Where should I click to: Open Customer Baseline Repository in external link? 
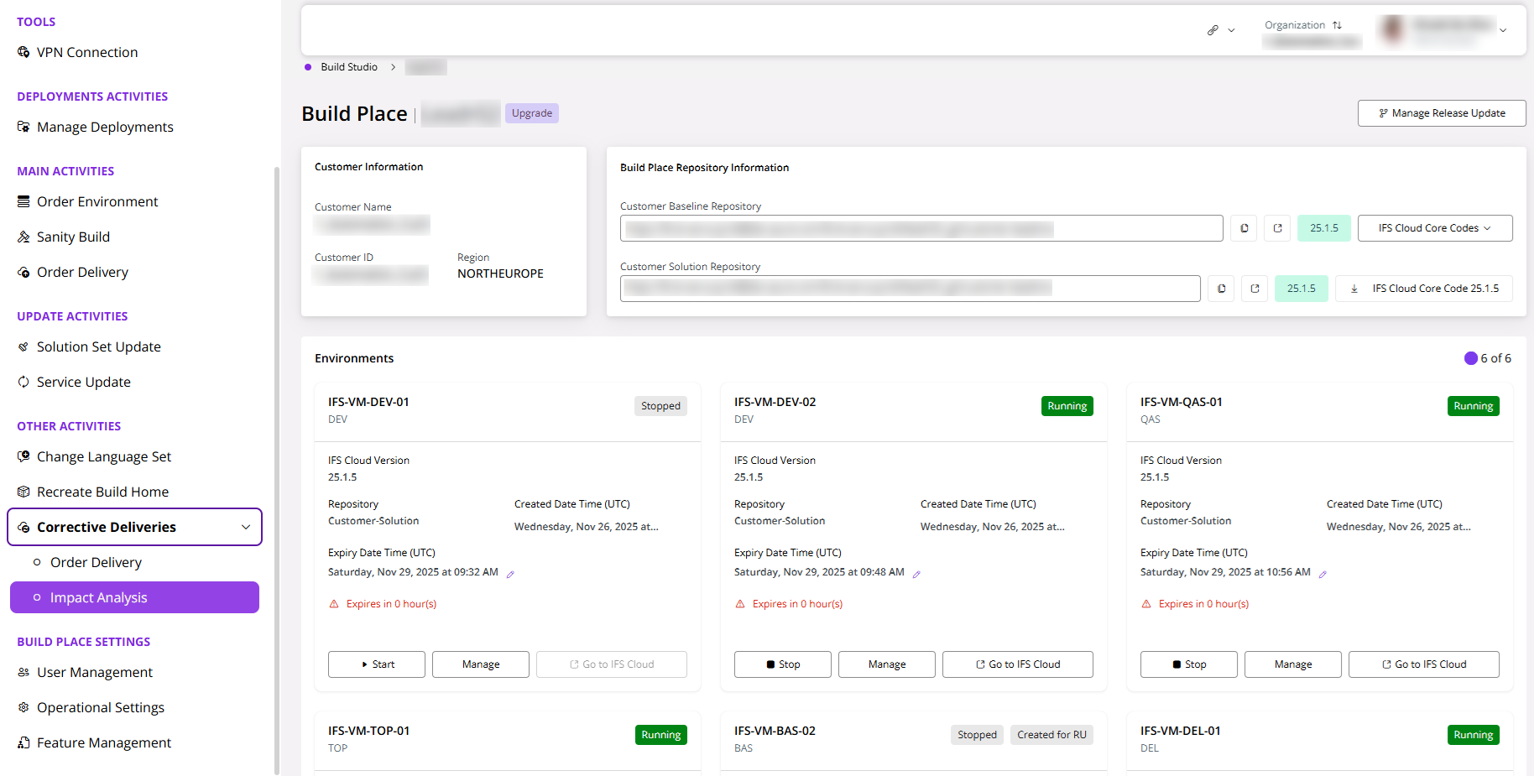point(1277,228)
